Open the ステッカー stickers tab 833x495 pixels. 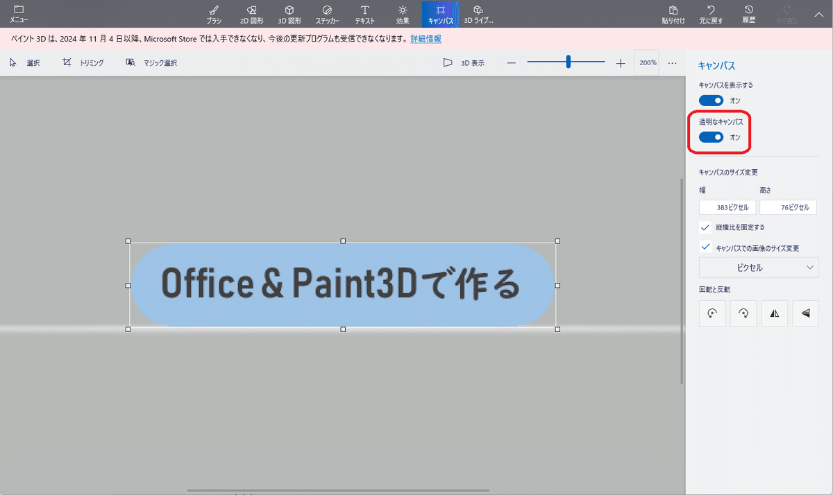(x=328, y=14)
